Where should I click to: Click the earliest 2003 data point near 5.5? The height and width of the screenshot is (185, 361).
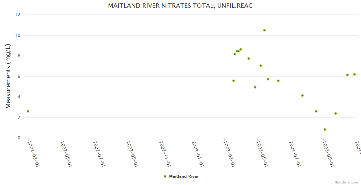click(x=234, y=81)
